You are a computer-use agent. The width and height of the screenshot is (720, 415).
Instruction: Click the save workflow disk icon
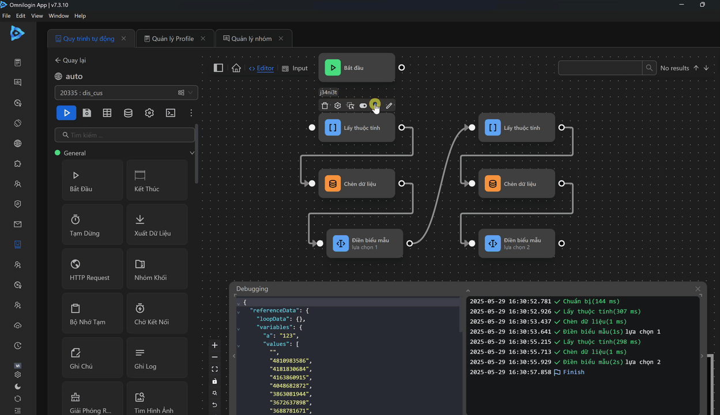(x=86, y=113)
